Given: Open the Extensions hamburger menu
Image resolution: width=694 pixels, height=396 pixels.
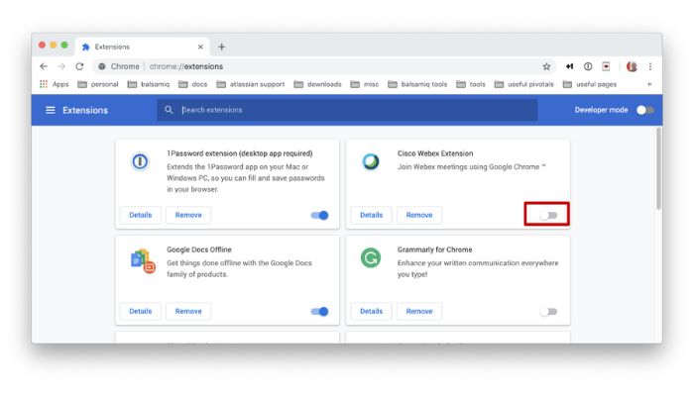Looking at the screenshot, I should click(x=50, y=110).
